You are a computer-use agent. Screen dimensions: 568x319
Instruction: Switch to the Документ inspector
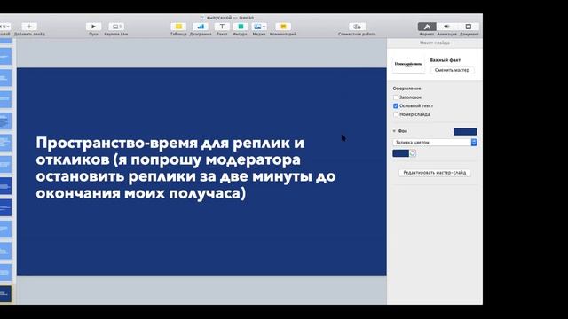(x=469, y=27)
